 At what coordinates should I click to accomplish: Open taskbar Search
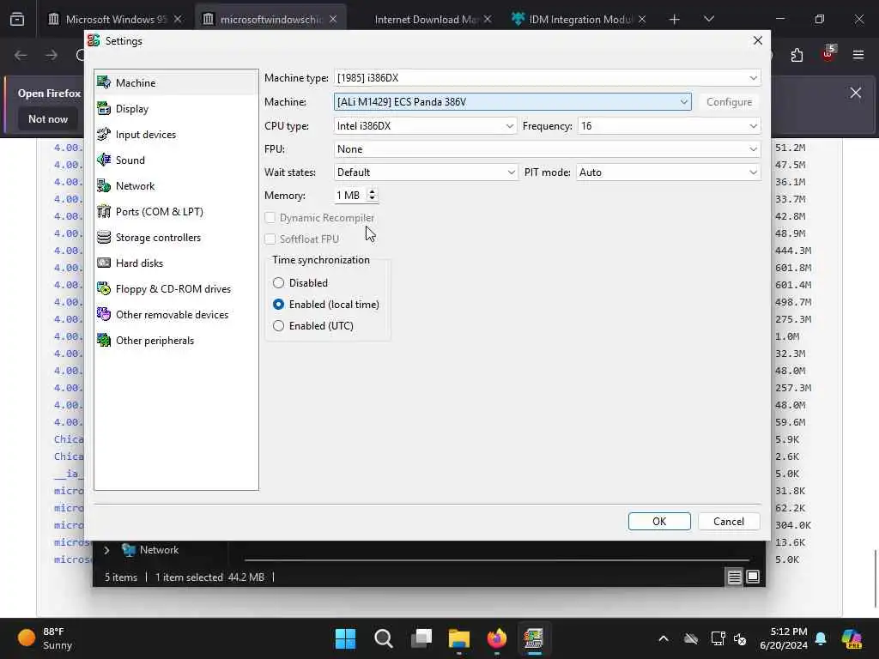coord(384,638)
